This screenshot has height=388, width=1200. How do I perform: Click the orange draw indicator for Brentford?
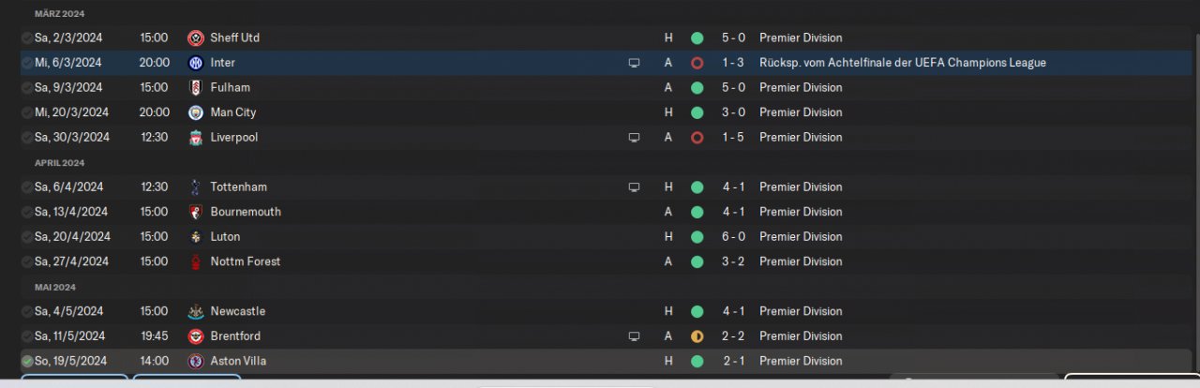coord(697,336)
